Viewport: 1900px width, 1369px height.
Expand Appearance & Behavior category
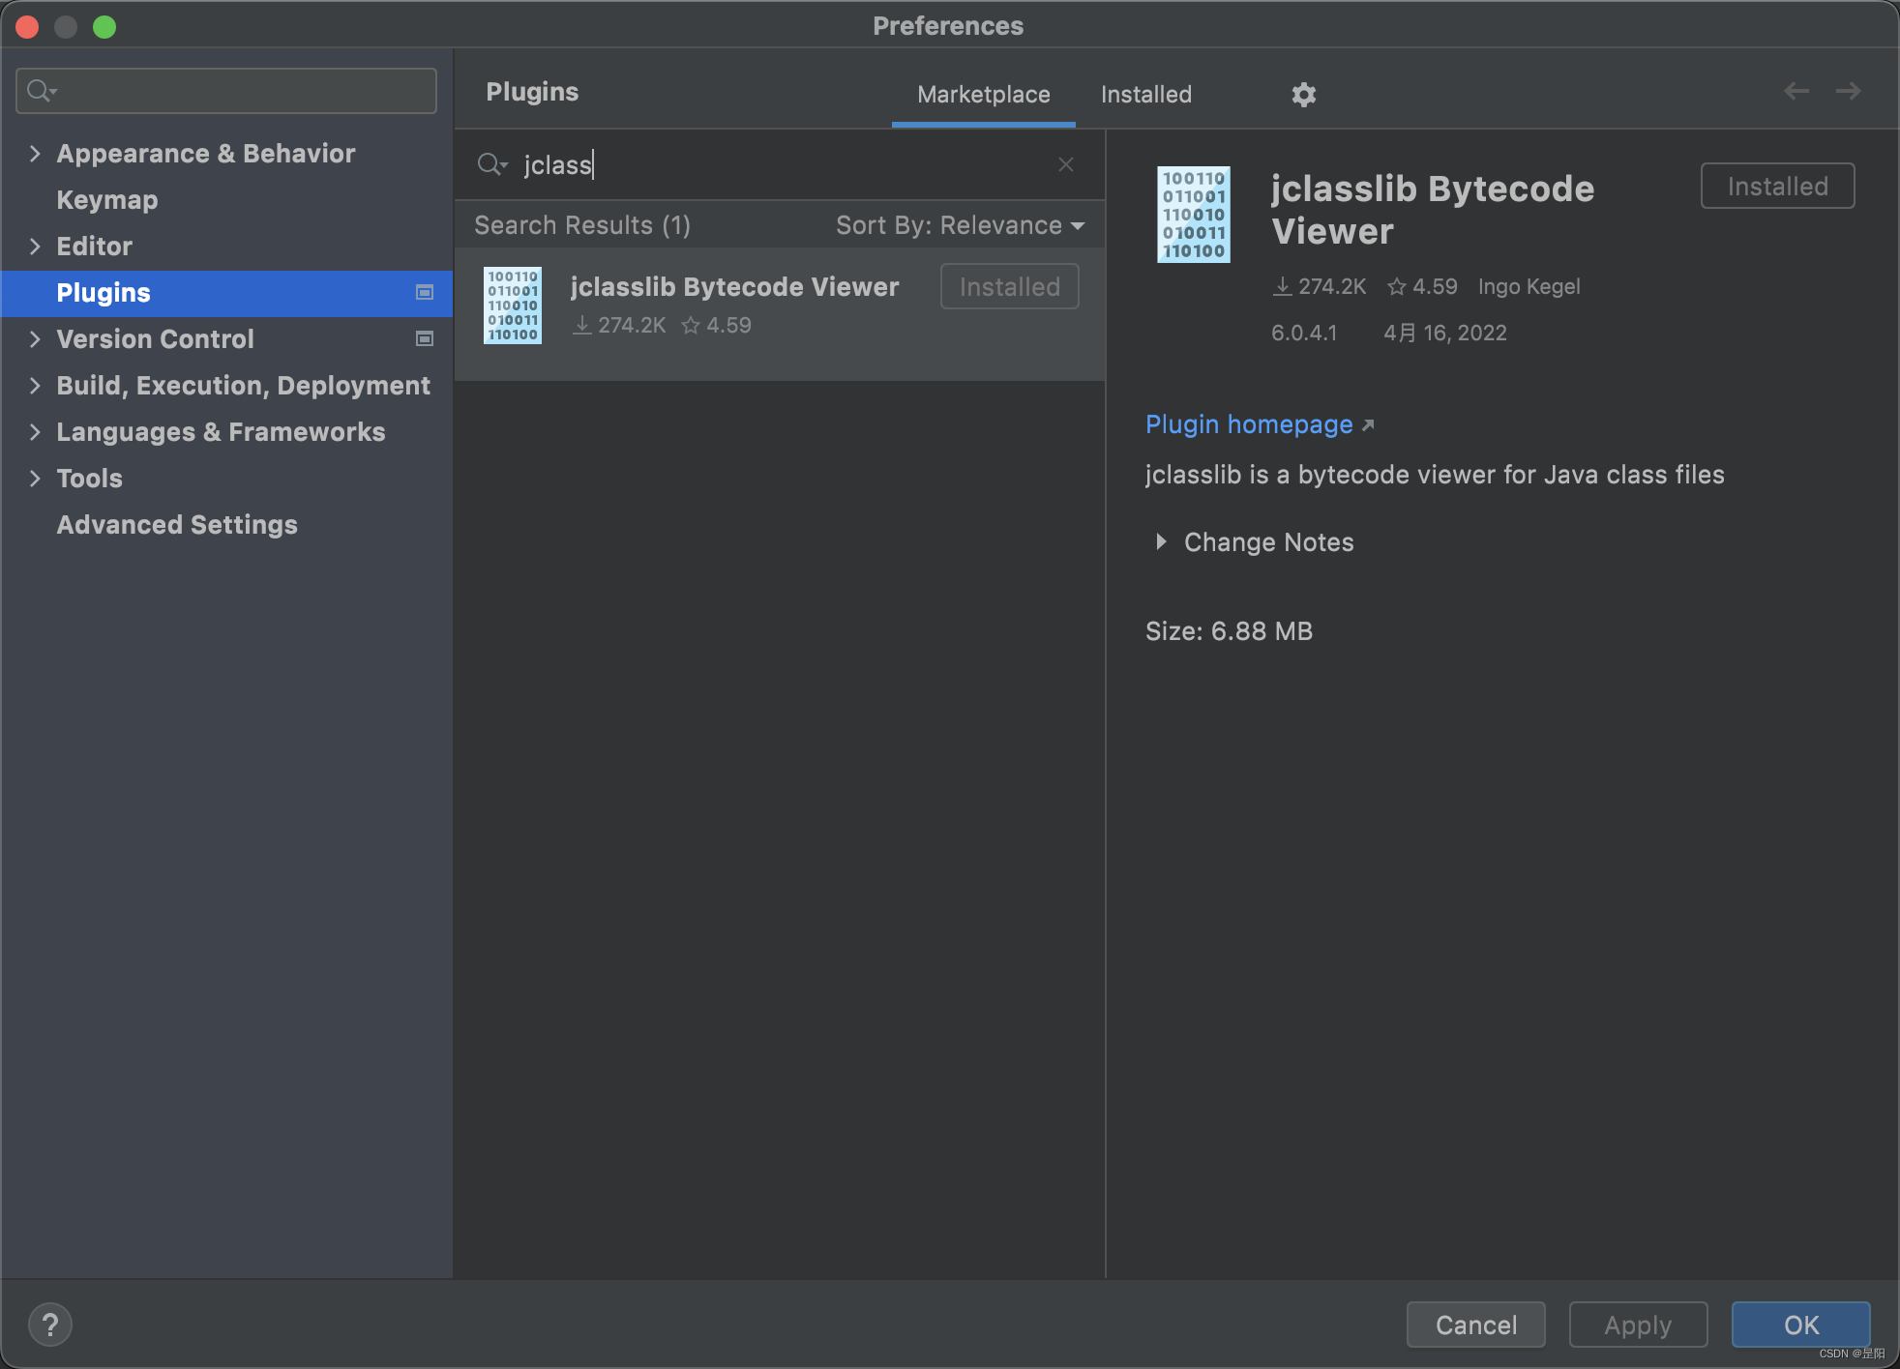pos(35,153)
